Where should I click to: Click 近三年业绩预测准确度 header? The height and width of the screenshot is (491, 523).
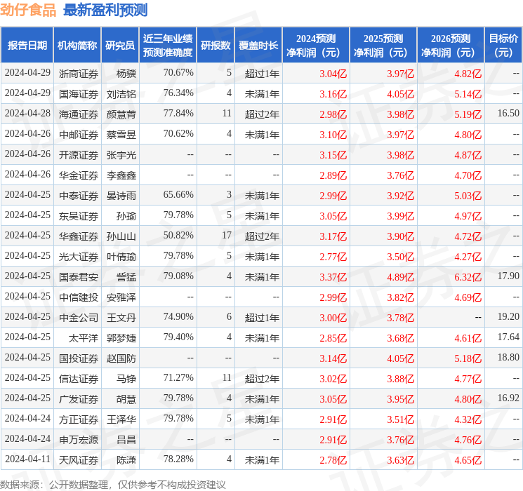pyautogui.click(x=168, y=46)
